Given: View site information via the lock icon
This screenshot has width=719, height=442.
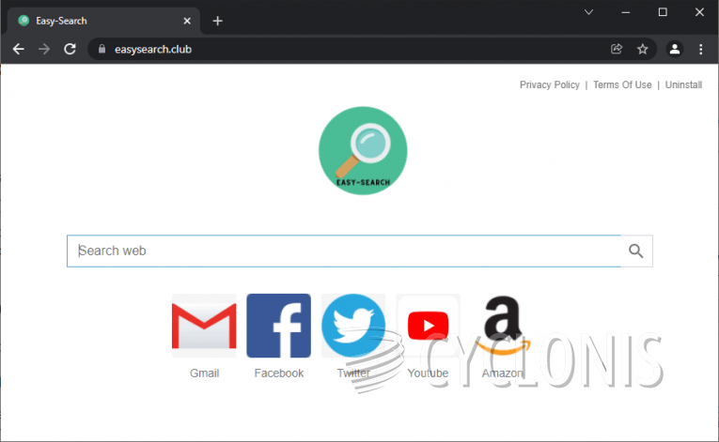Looking at the screenshot, I should pos(102,49).
